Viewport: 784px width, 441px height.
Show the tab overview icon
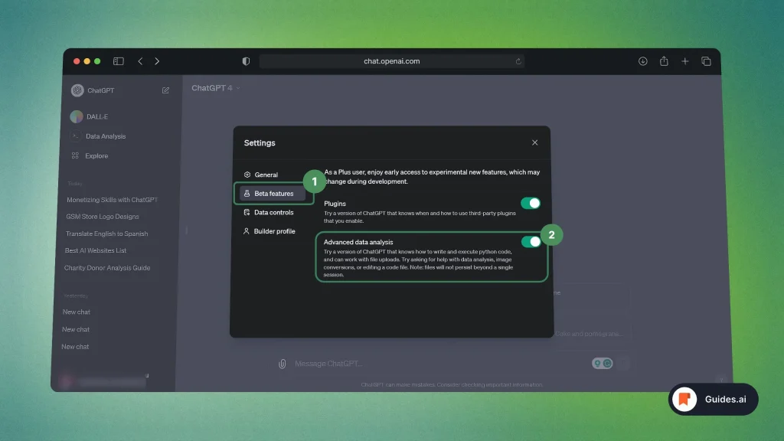(x=706, y=61)
